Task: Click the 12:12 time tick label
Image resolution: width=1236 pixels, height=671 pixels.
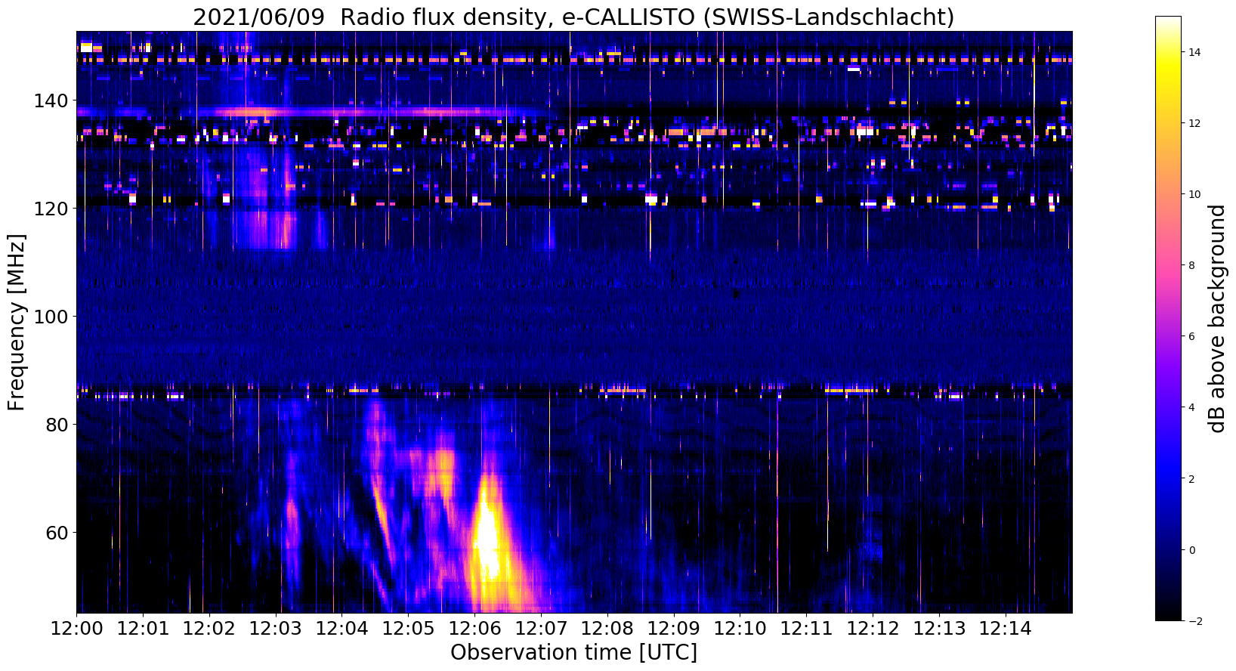Action: click(x=873, y=629)
